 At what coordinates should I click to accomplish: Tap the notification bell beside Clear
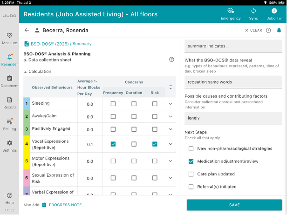pyautogui.click(x=279, y=30)
